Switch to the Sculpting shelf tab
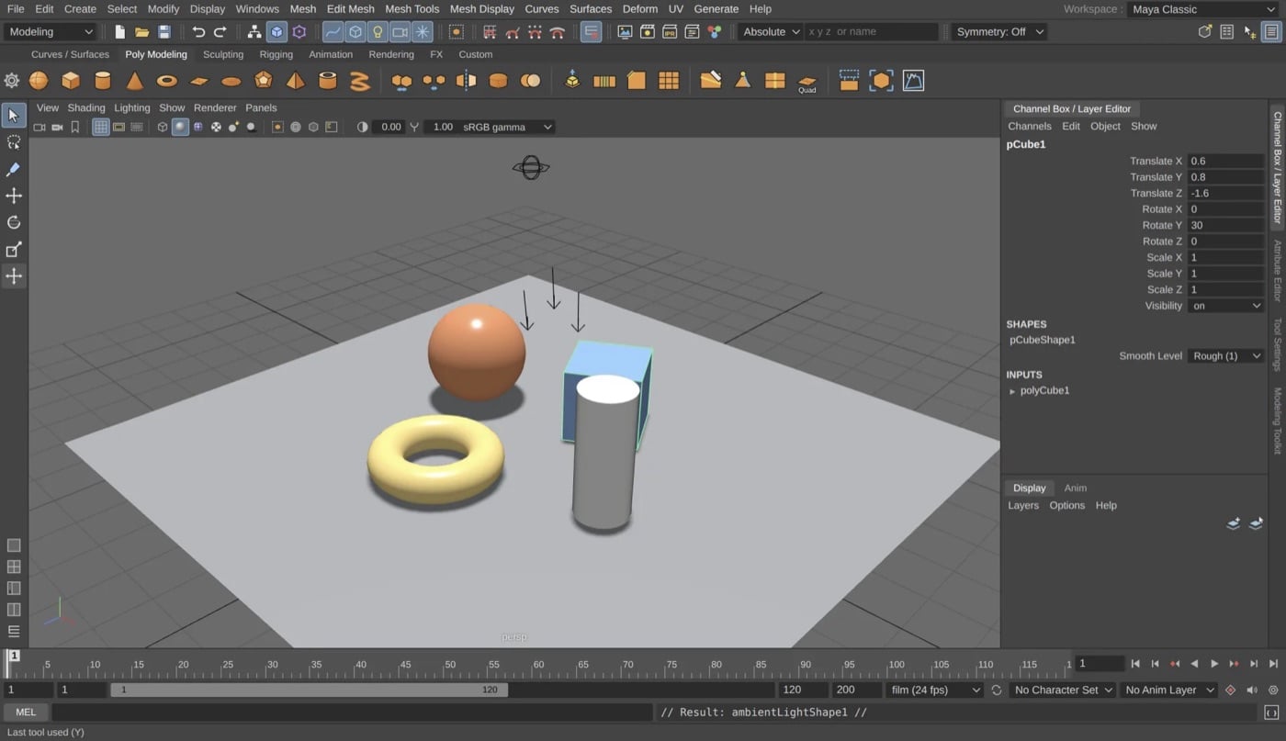 tap(223, 54)
